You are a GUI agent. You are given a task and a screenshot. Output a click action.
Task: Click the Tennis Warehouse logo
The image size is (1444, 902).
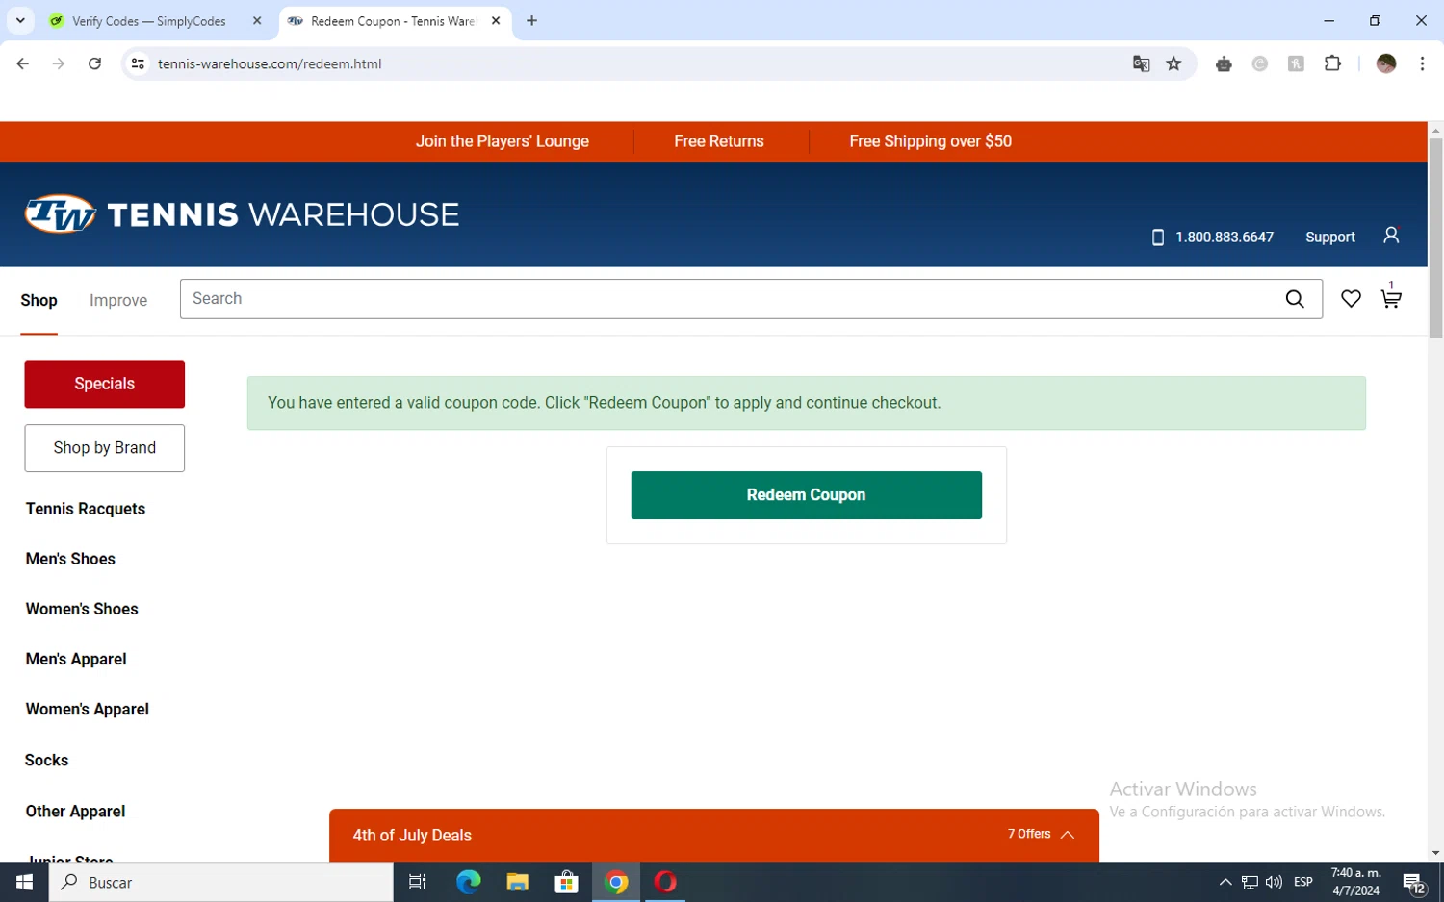coord(242,214)
